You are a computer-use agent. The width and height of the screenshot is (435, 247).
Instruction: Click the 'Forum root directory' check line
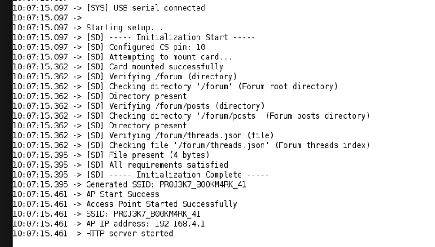click(223, 86)
